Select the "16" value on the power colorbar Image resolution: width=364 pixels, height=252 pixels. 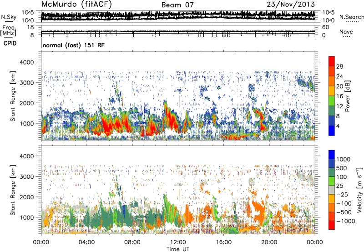click(339, 96)
